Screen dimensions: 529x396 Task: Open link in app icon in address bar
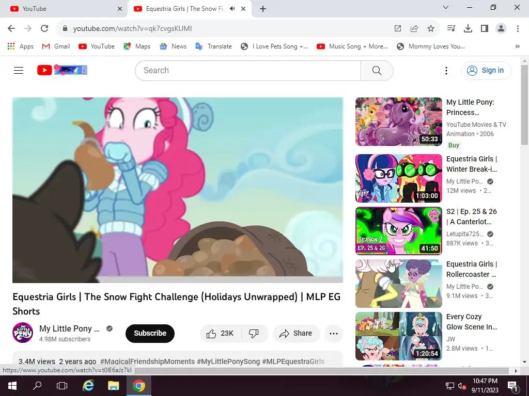[x=398, y=29]
